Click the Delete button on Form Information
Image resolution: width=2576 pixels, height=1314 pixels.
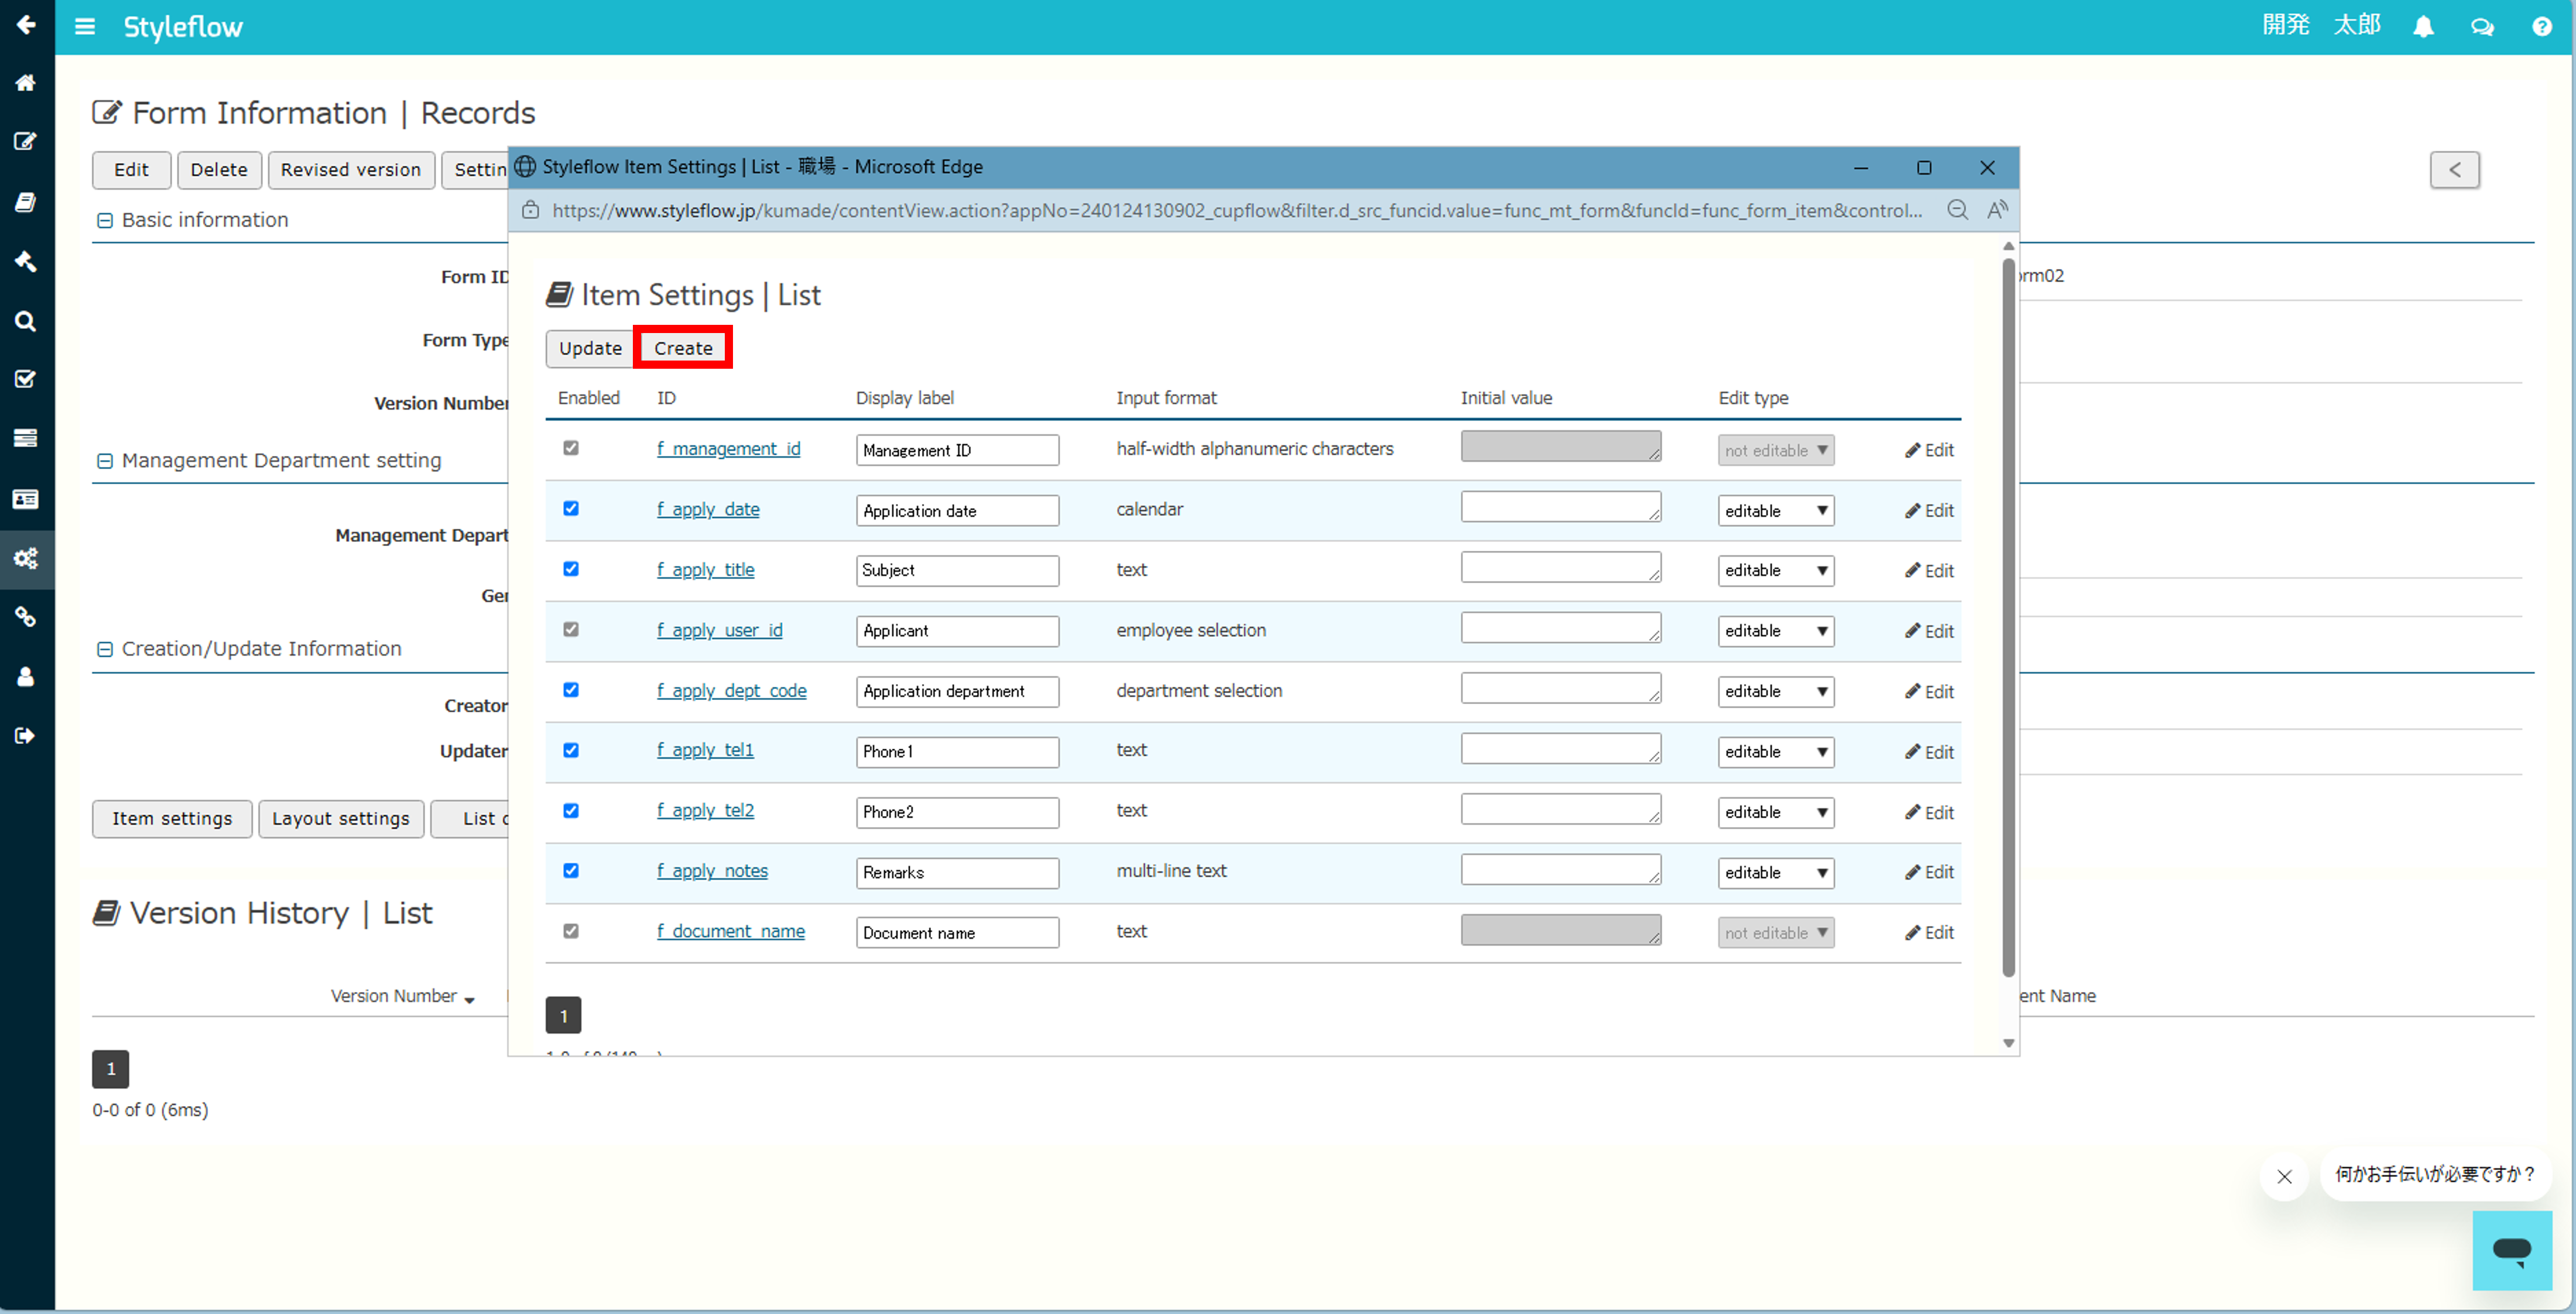pyautogui.click(x=219, y=170)
